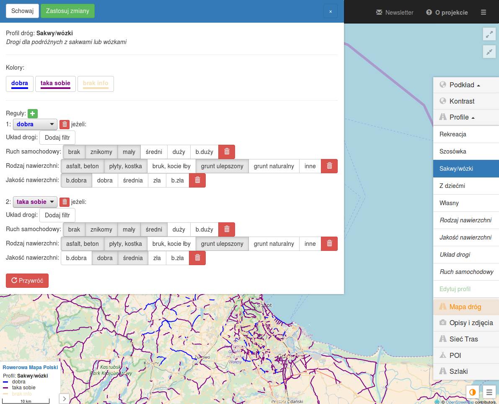Pick the 'brak info' color swatch
The height and width of the screenshot is (404, 499).
(x=96, y=83)
